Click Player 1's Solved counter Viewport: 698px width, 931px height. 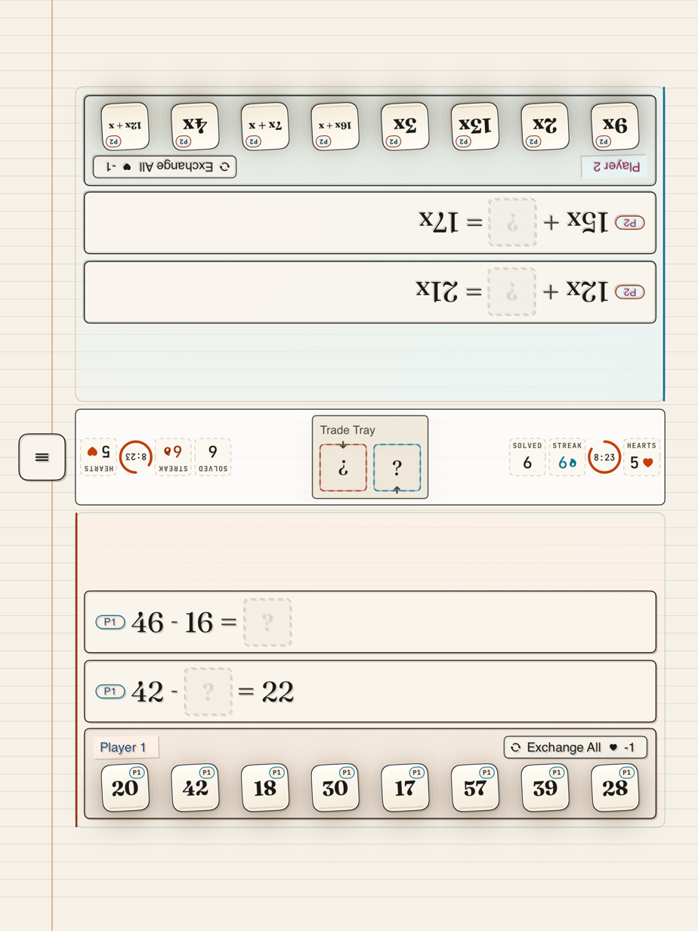click(527, 457)
